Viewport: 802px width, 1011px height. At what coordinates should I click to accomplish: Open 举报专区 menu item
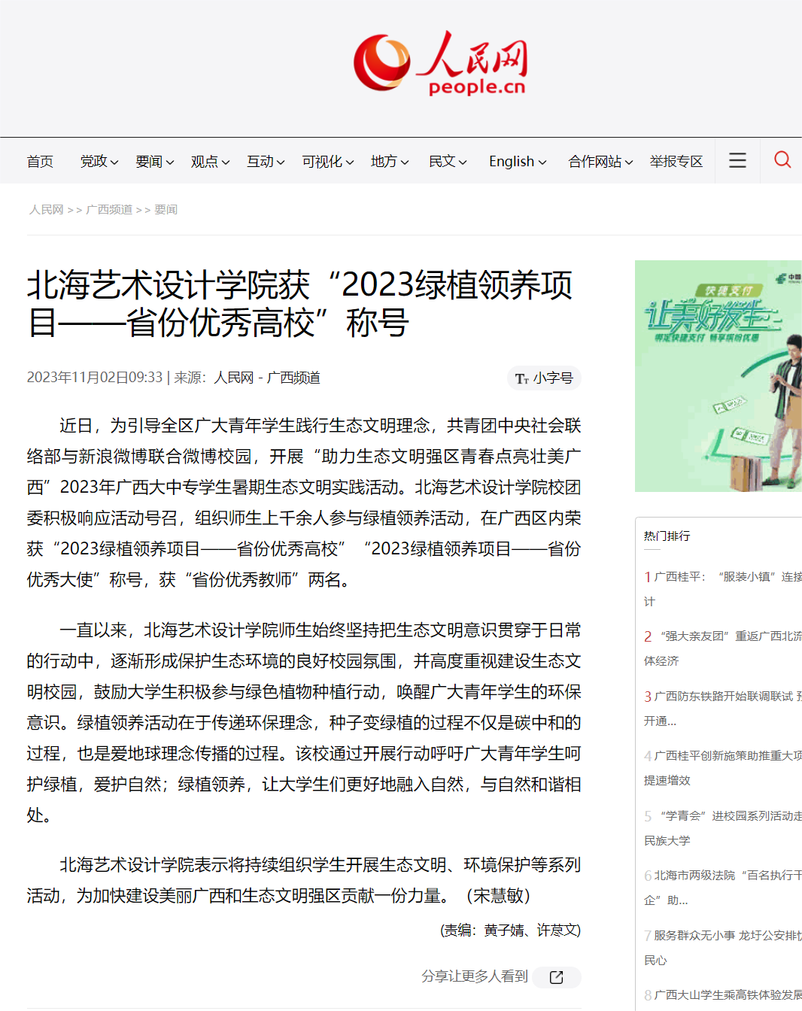point(676,162)
